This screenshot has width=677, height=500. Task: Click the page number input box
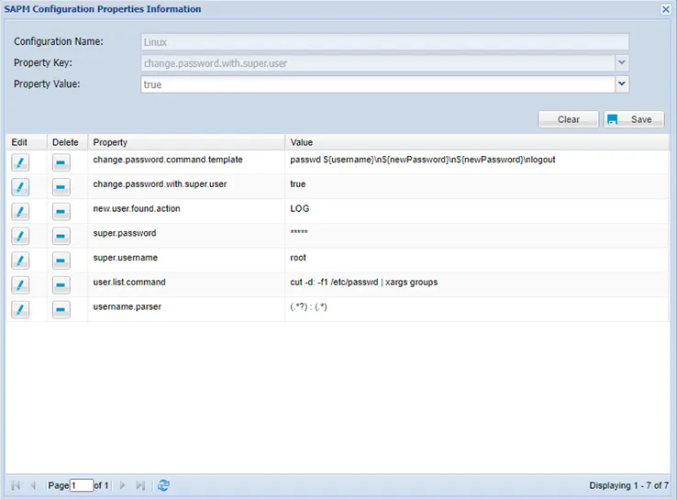pyautogui.click(x=82, y=485)
